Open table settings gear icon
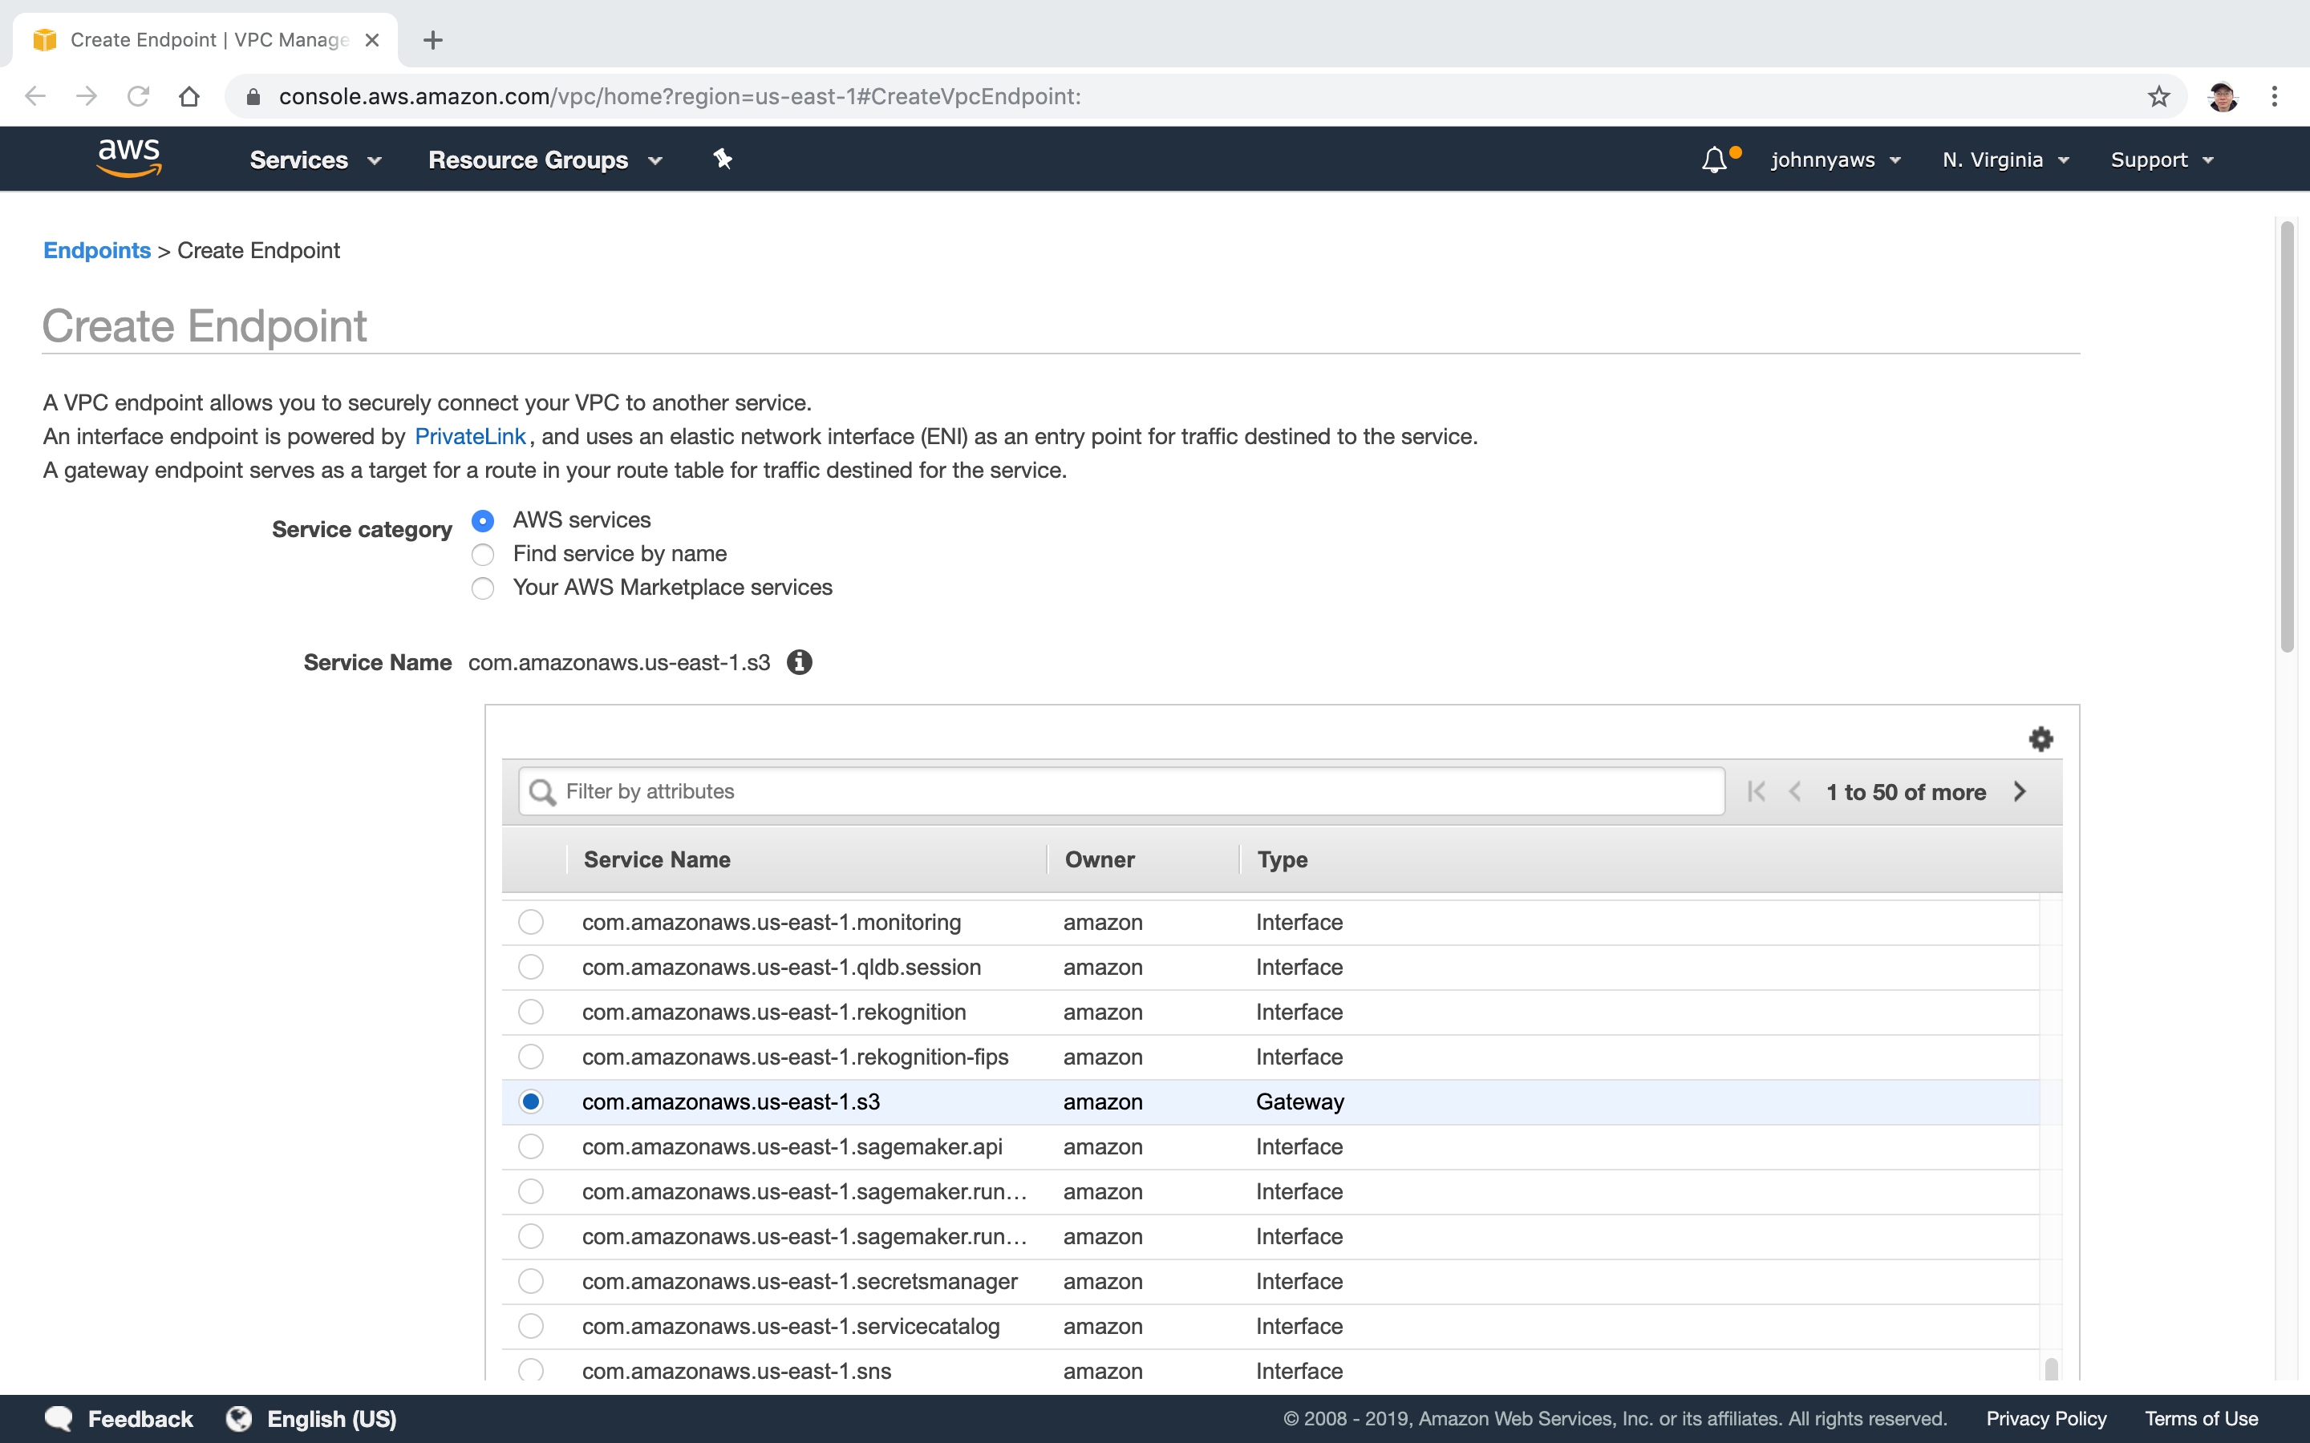 (x=2040, y=738)
